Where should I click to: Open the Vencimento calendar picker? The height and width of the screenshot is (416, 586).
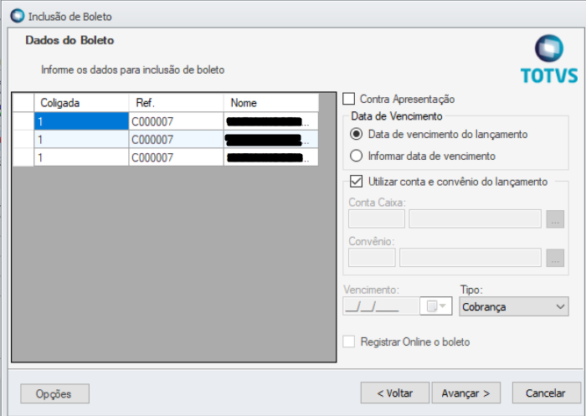[x=437, y=306]
